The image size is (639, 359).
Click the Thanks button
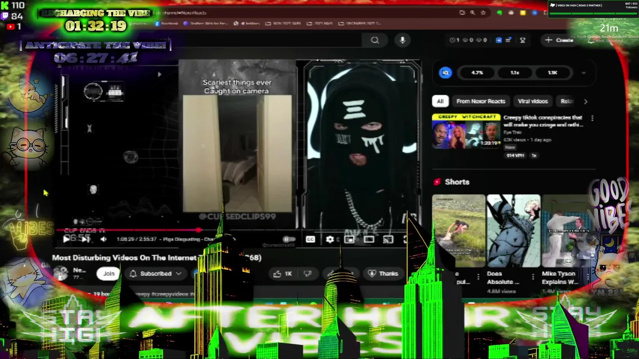pyautogui.click(x=383, y=273)
